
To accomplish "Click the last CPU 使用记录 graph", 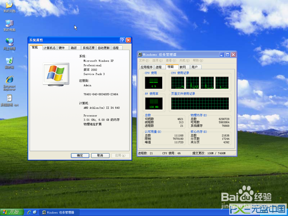I will tap(222, 83).
